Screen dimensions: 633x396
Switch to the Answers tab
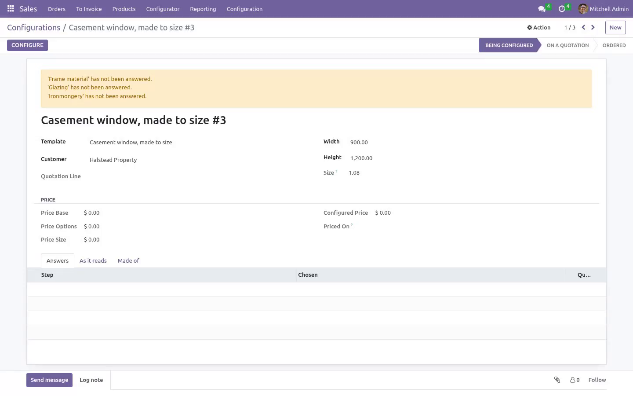[x=58, y=260]
